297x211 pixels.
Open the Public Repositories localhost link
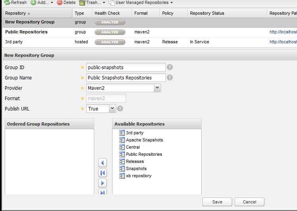283,32
